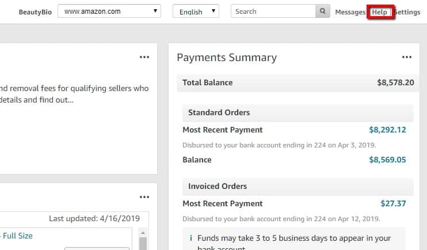Click the $8,569.05 standard orders balance
Viewport: 427px width, 250px height.
click(387, 160)
